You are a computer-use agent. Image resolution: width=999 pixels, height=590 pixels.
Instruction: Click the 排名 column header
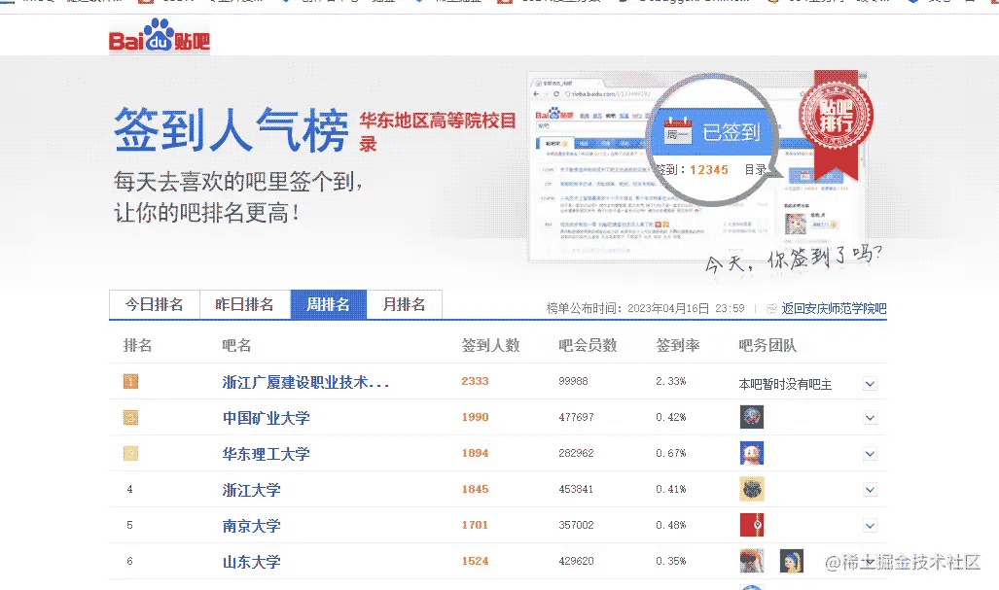click(x=137, y=345)
